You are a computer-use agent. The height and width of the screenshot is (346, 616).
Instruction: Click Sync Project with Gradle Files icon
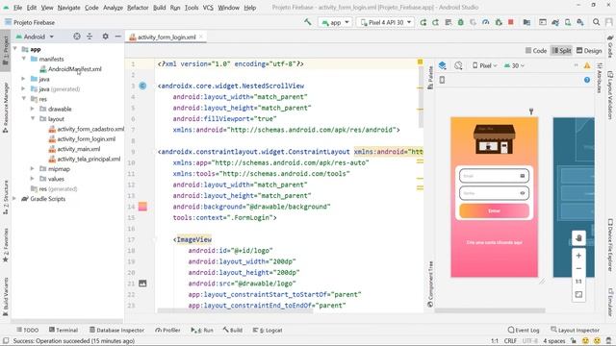[555, 22]
